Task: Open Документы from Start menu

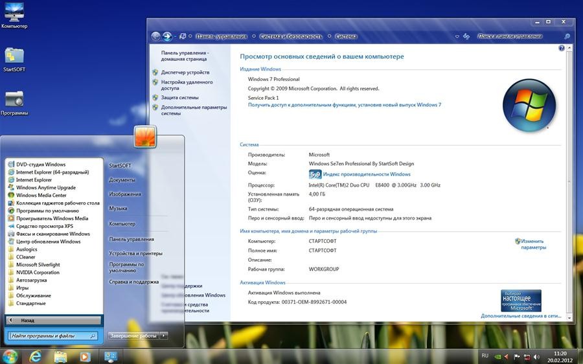Action: click(122, 180)
